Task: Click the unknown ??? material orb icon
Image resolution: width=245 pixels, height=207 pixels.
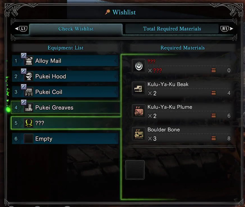Action: 139,66
